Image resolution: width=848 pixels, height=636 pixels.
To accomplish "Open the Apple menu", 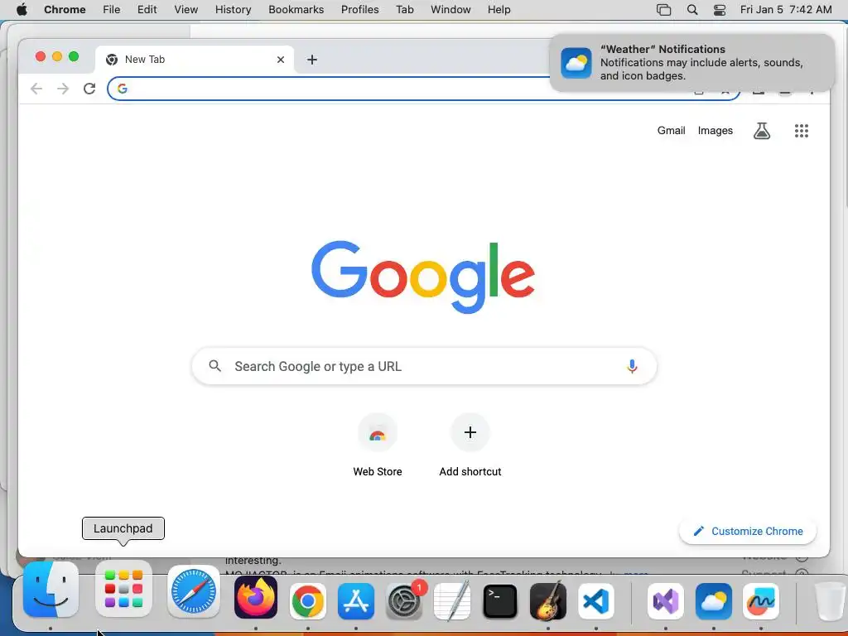I will click(x=22, y=10).
